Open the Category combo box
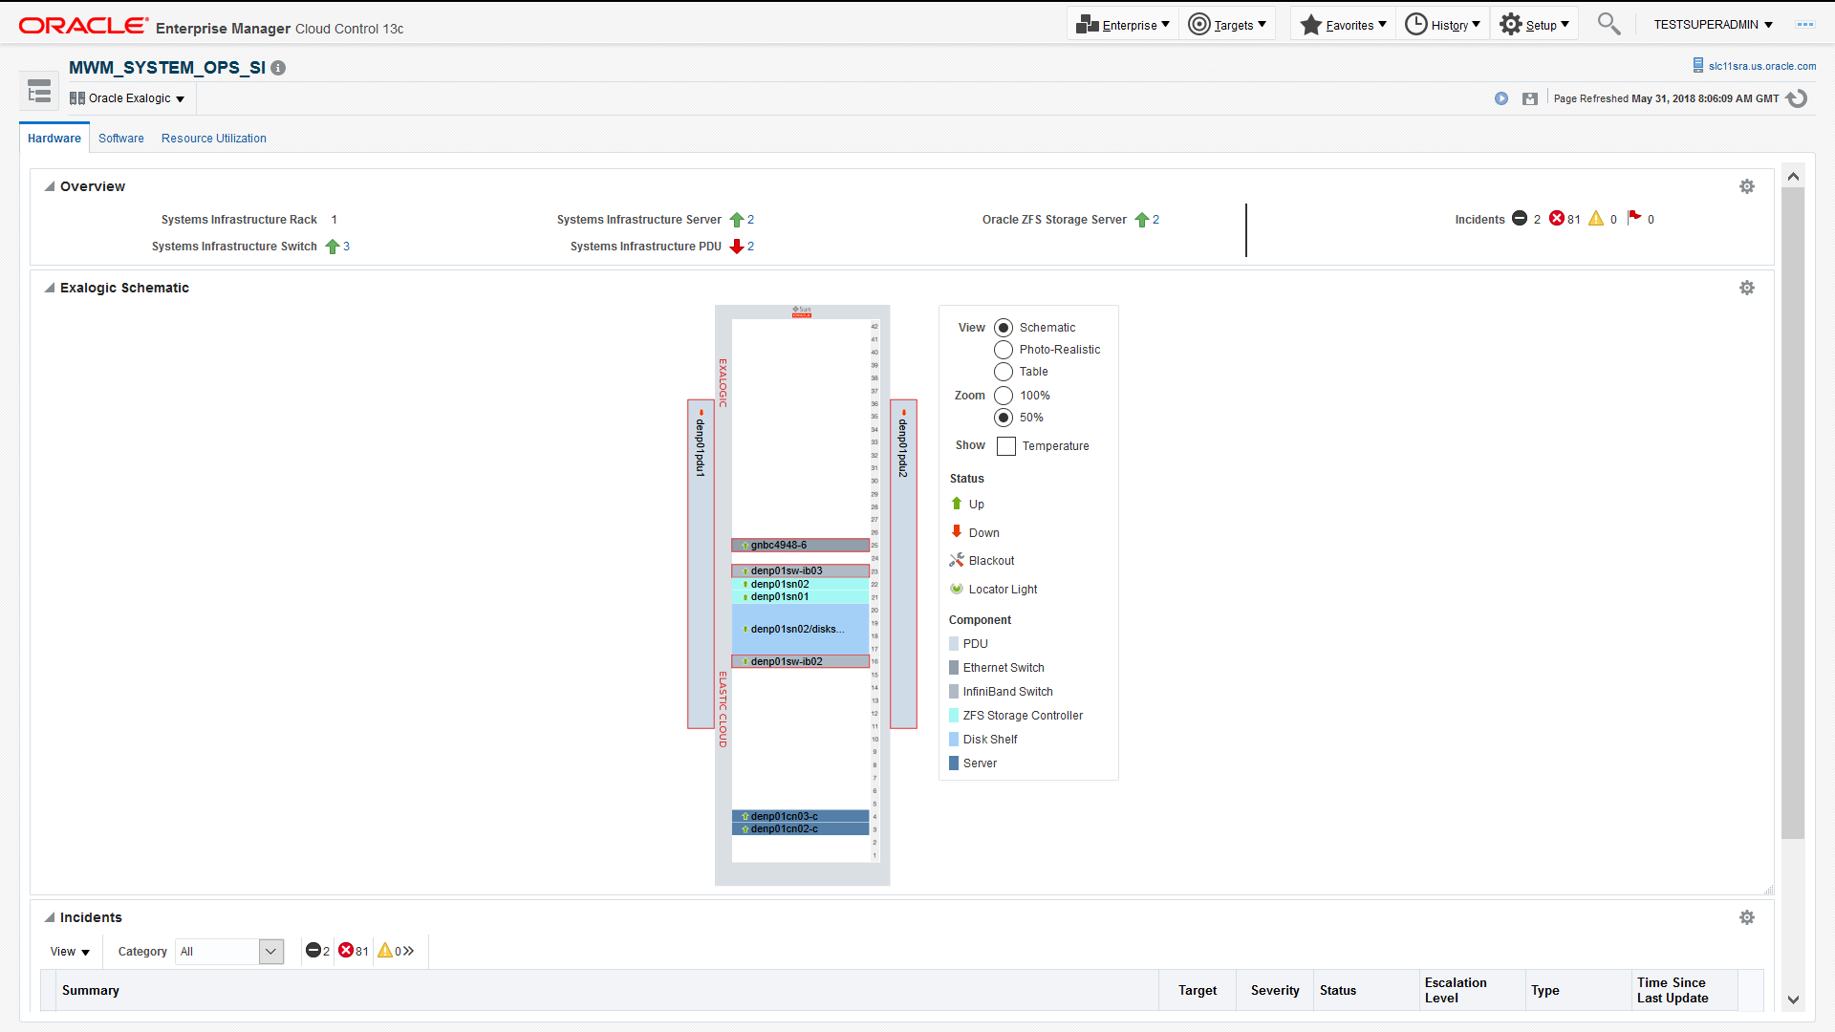Screen dimensions: 1835x1032 [271, 952]
